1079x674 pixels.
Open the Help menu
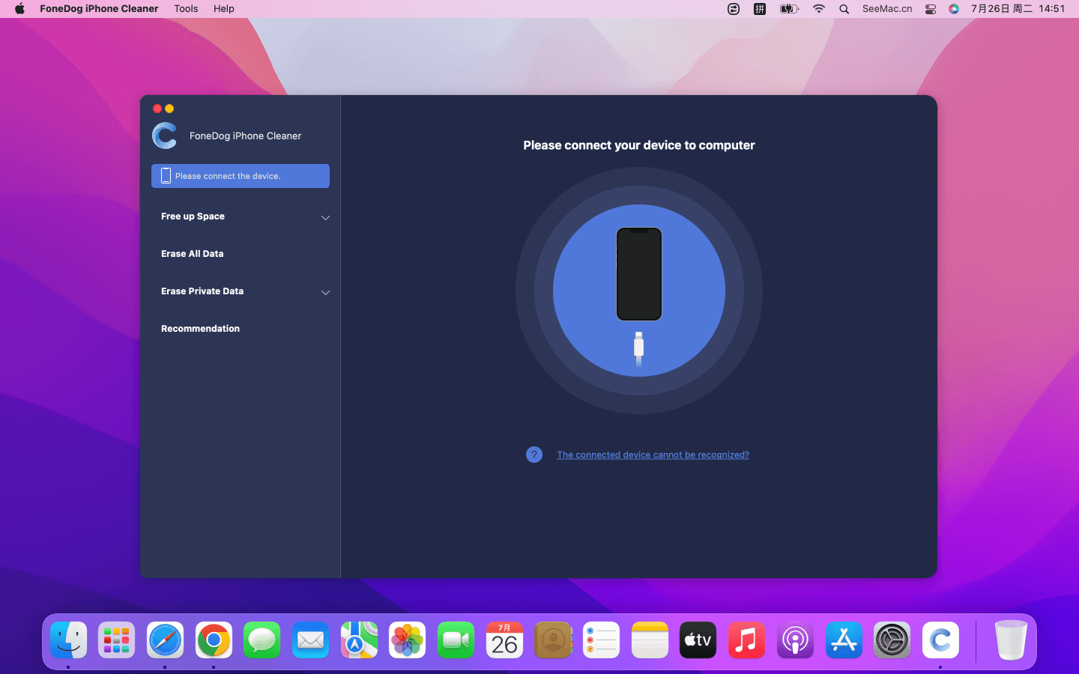click(x=223, y=9)
